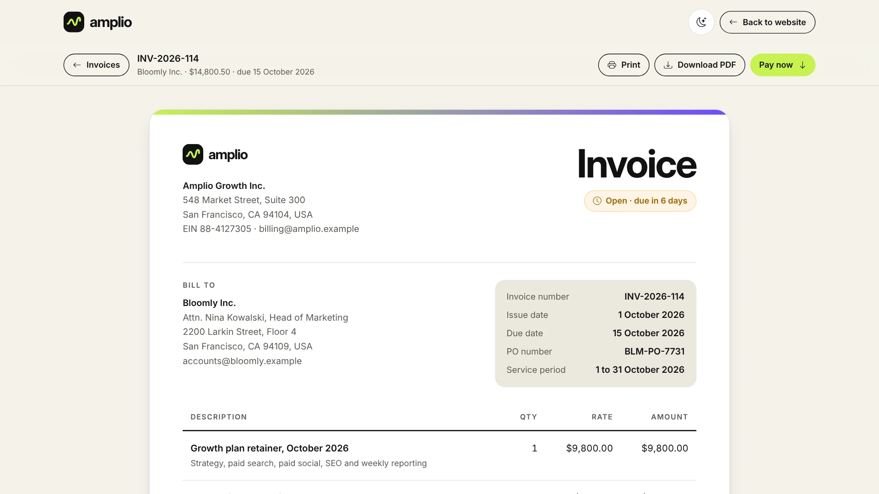Image resolution: width=879 pixels, height=494 pixels.
Task: Click accounts@bloomly.example email
Action: coord(242,361)
